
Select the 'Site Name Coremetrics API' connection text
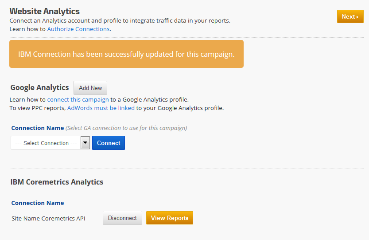point(48,218)
